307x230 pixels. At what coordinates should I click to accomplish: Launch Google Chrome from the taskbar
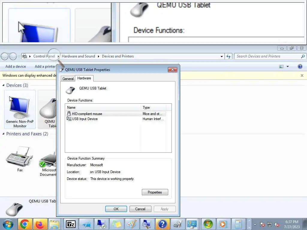tap(25, 224)
